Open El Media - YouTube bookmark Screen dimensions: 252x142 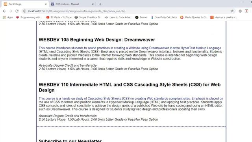coord(59,17)
